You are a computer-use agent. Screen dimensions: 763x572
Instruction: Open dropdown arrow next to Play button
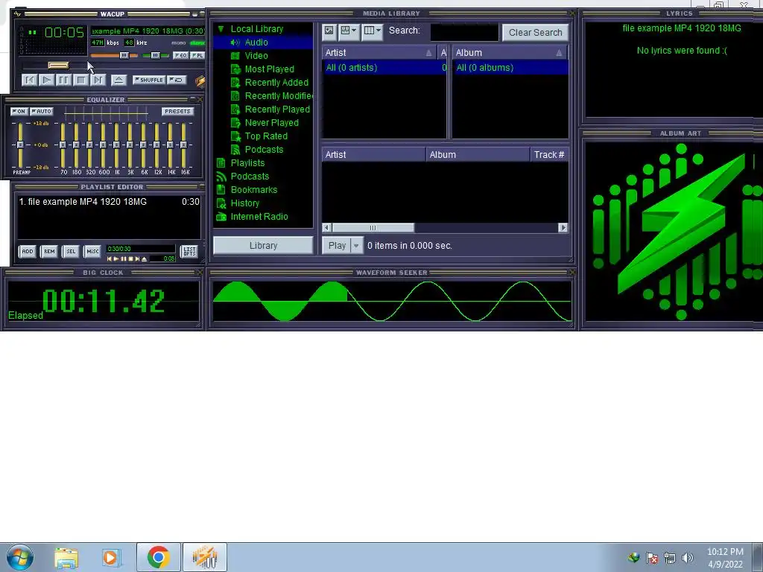356,246
